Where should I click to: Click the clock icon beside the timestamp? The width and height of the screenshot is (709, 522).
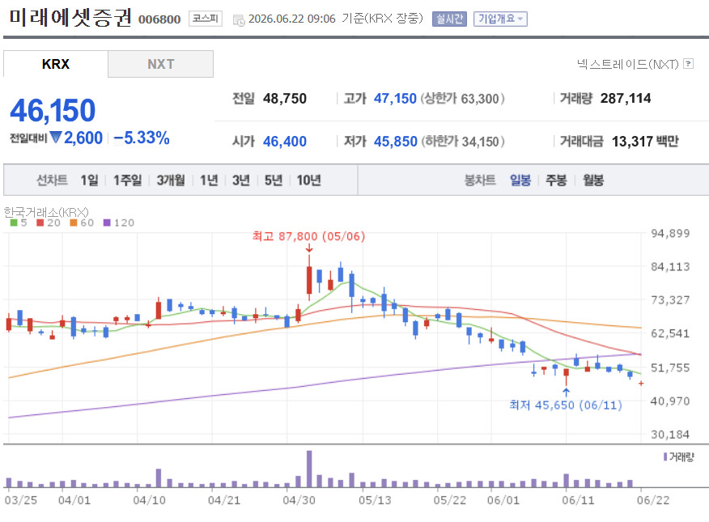(x=238, y=20)
